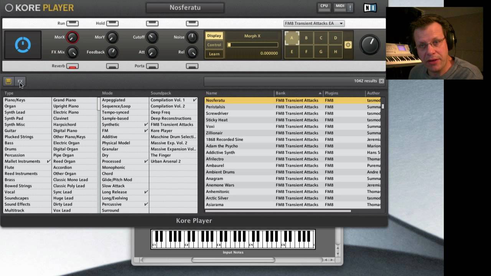Select the Peristalsis preset

[x=293, y=107]
